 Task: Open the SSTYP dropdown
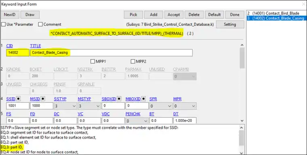(65, 106)
